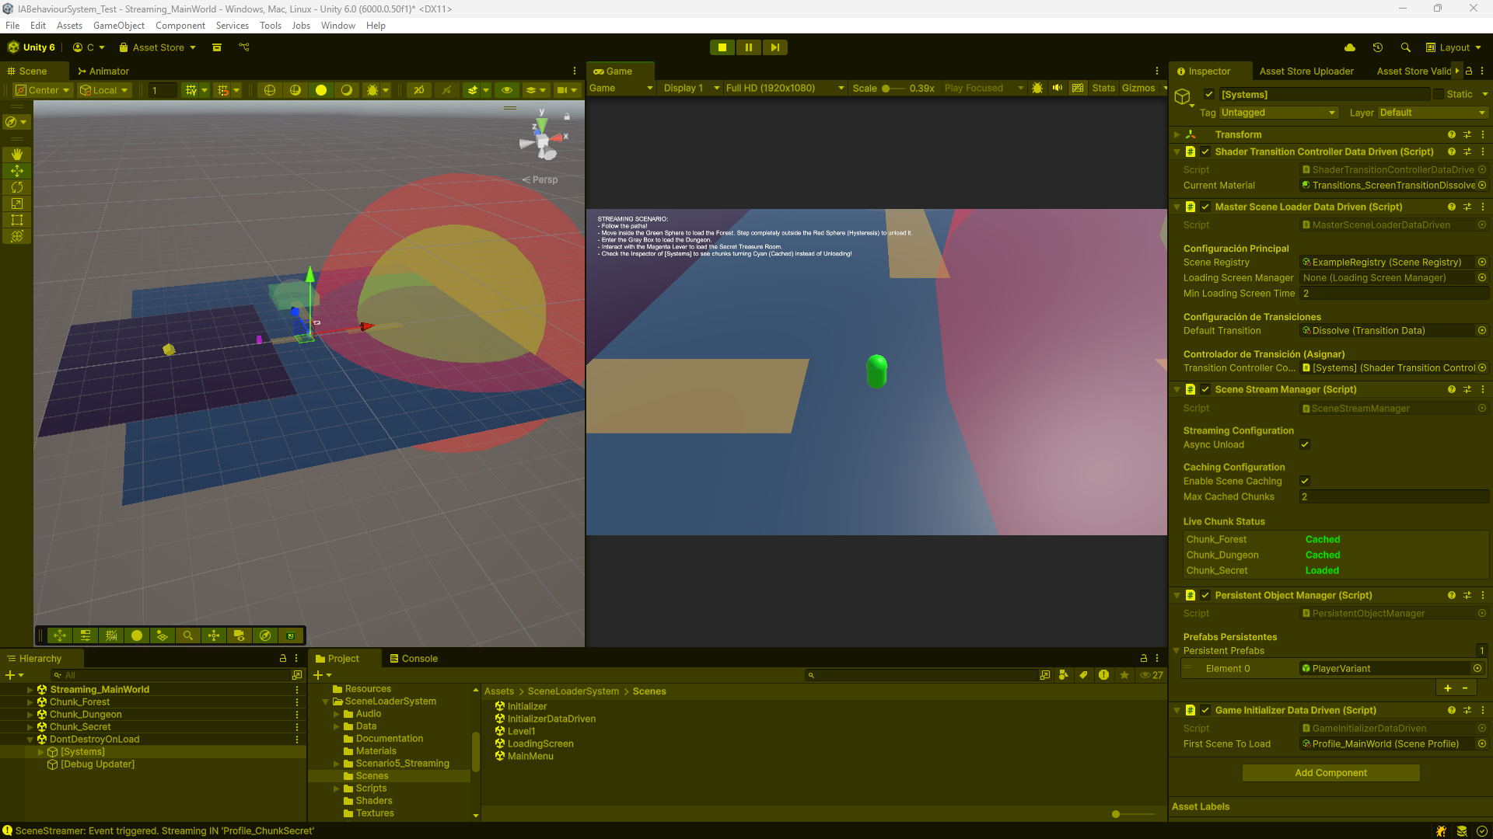Select the Hand view tool
This screenshot has width=1493, height=839.
(16, 155)
